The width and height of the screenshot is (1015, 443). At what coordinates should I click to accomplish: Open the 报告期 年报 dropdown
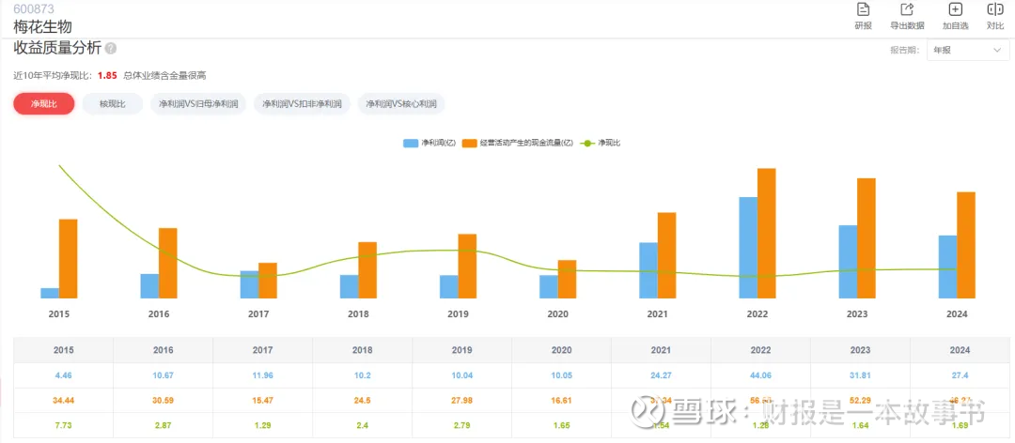(968, 50)
